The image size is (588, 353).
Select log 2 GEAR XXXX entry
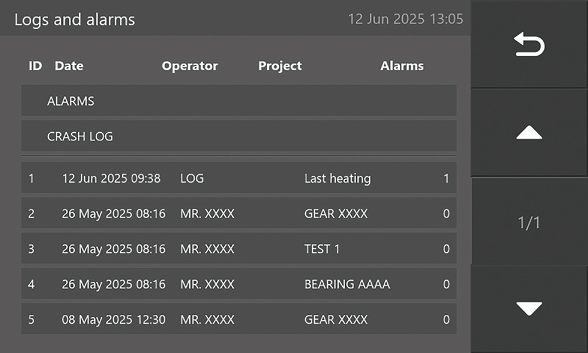pyautogui.click(x=239, y=214)
